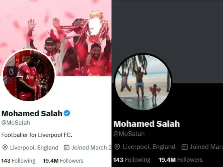Click the calendar icon in light profile
223x167 pixels.
click(67, 148)
